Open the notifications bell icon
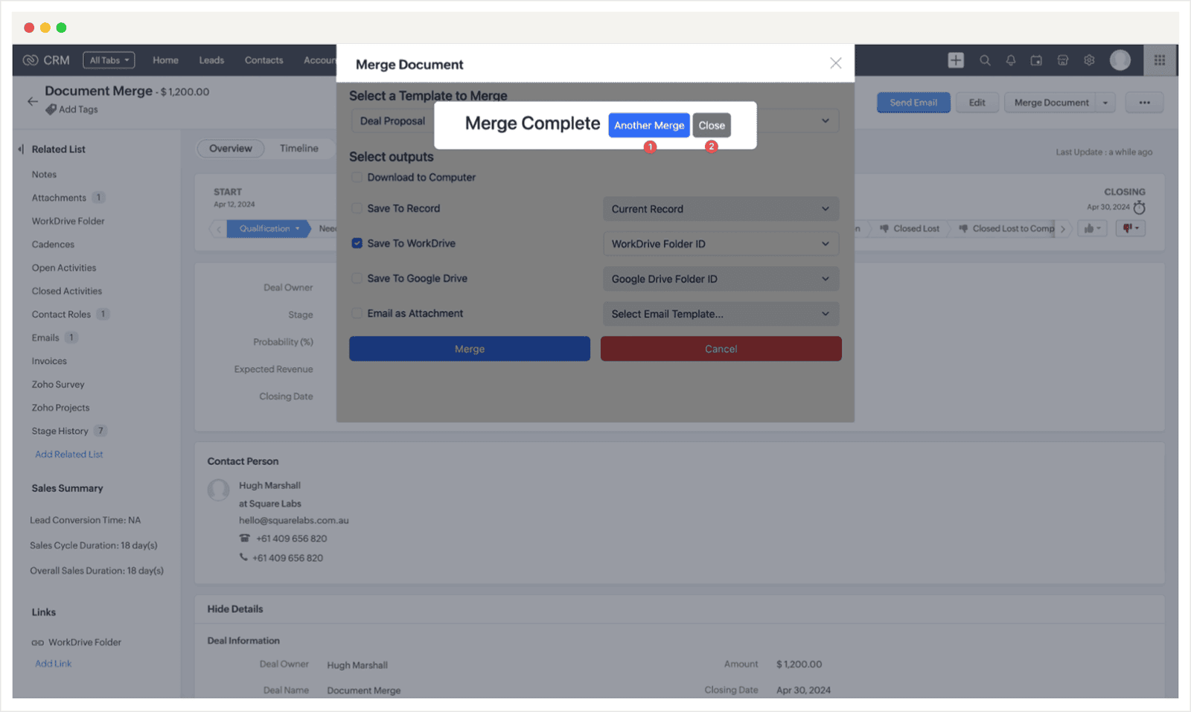The width and height of the screenshot is (1191, 712). 1011,60
